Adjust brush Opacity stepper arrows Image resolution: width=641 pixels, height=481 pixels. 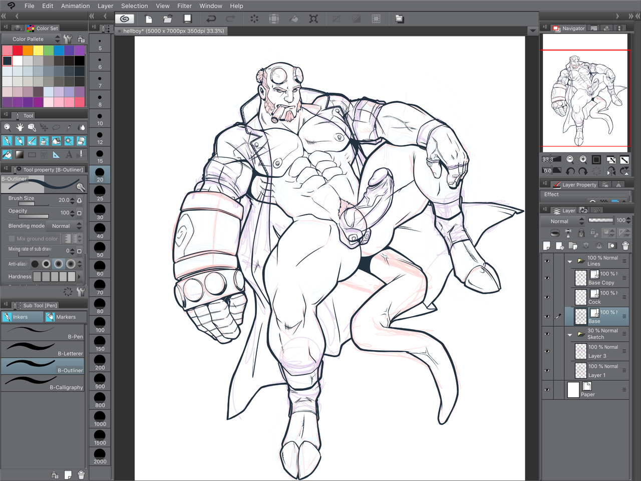(72, 213)
